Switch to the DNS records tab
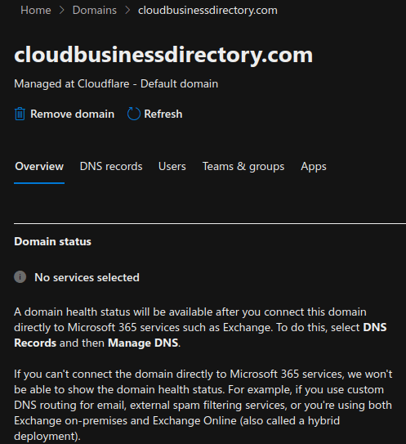This screenshot has height=444, width=406. coord(111,167)
